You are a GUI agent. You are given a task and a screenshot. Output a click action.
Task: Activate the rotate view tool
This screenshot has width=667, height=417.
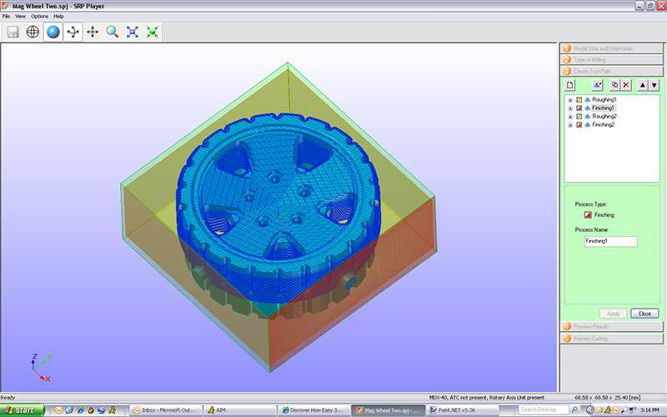click(73, 32)
